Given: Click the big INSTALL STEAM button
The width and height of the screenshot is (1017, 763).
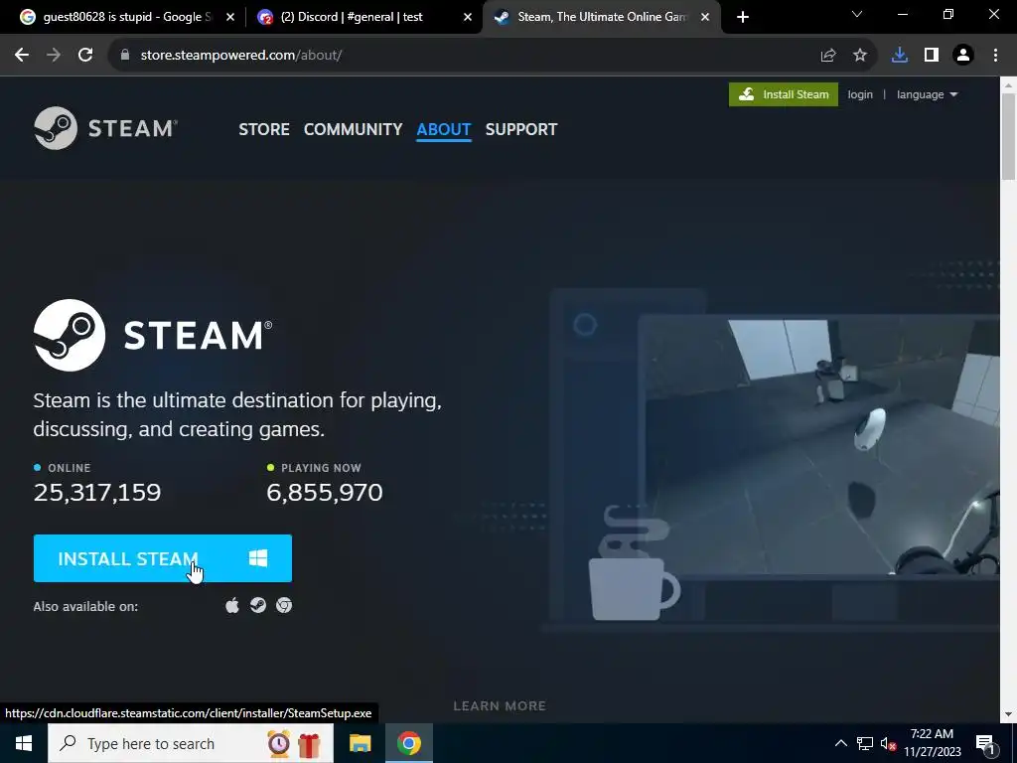Looking at the screenshot, I should pos(163,558).
